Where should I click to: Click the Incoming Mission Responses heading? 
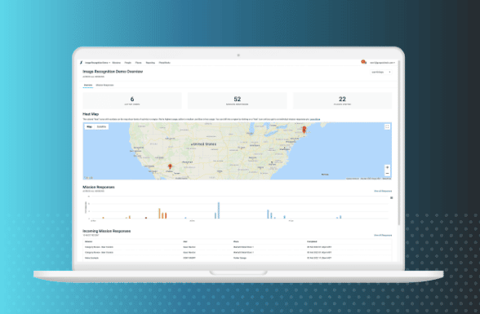[106, 231]
